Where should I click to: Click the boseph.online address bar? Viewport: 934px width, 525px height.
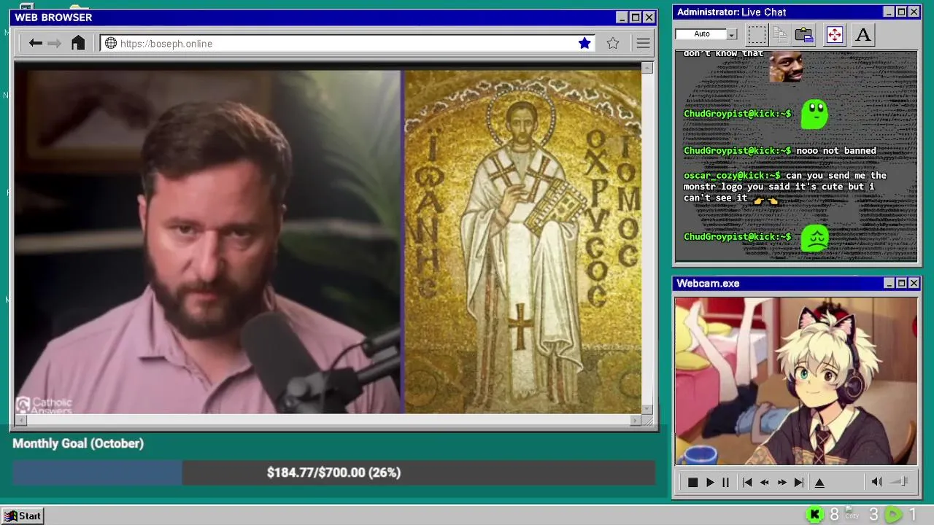click(x=347, y=44)
